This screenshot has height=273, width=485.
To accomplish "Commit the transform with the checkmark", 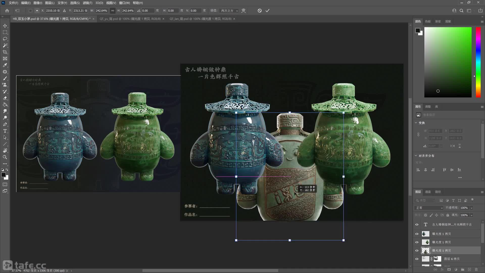I will coord(268,11).
